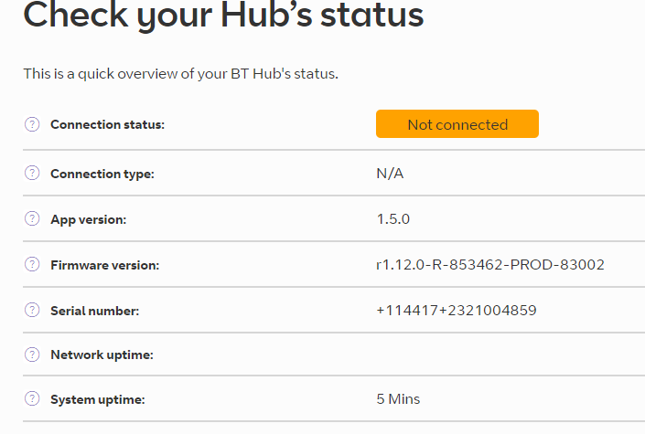
Task: Click the Connection status label
Action: [107, 124]
